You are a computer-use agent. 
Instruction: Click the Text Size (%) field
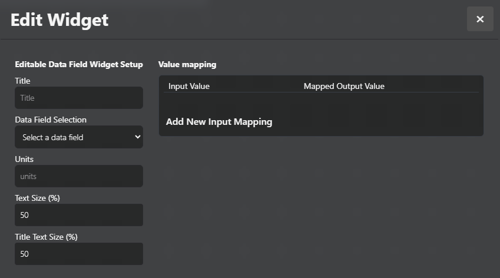79,215
